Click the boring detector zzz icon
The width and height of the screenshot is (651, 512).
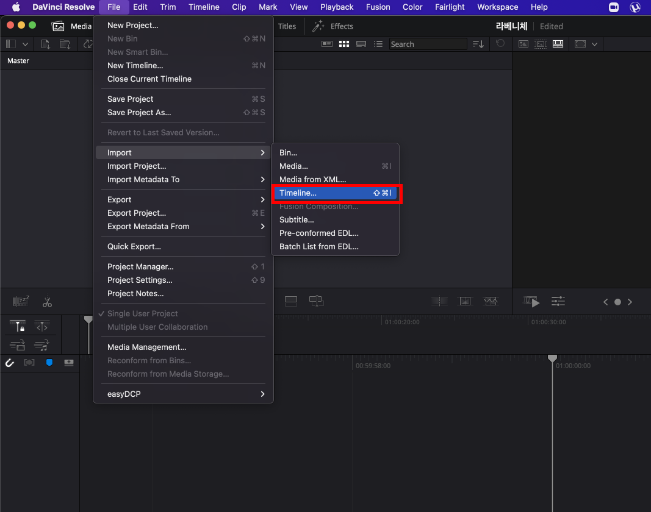(x=21, y=301)
